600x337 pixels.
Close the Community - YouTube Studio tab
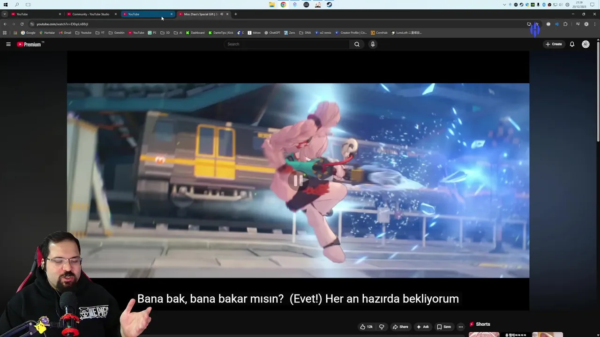coord(115,14)
